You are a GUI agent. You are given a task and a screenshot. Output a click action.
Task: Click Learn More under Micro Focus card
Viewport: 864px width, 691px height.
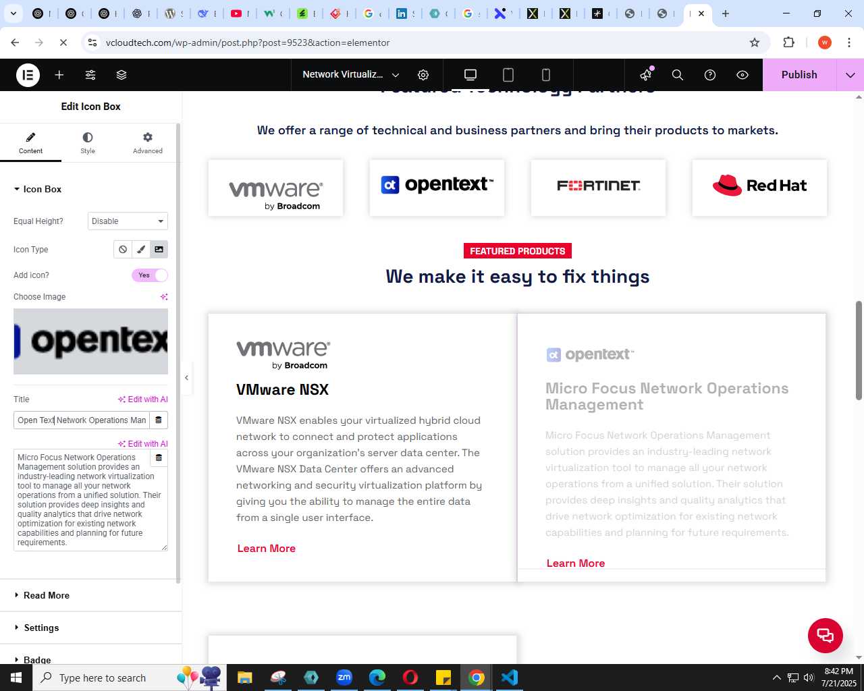pyautogui.click(x=576, y=563)
